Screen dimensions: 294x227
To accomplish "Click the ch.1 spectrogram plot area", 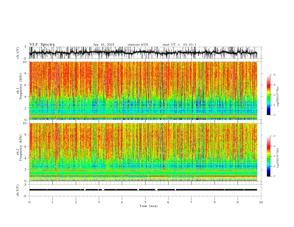I will [143, 91].
